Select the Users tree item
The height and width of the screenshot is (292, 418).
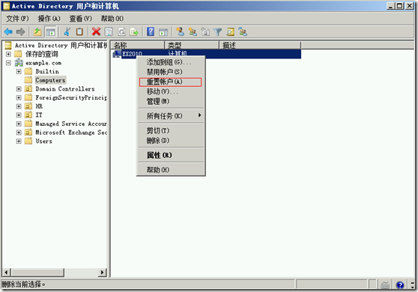click(x=44, y=142)
